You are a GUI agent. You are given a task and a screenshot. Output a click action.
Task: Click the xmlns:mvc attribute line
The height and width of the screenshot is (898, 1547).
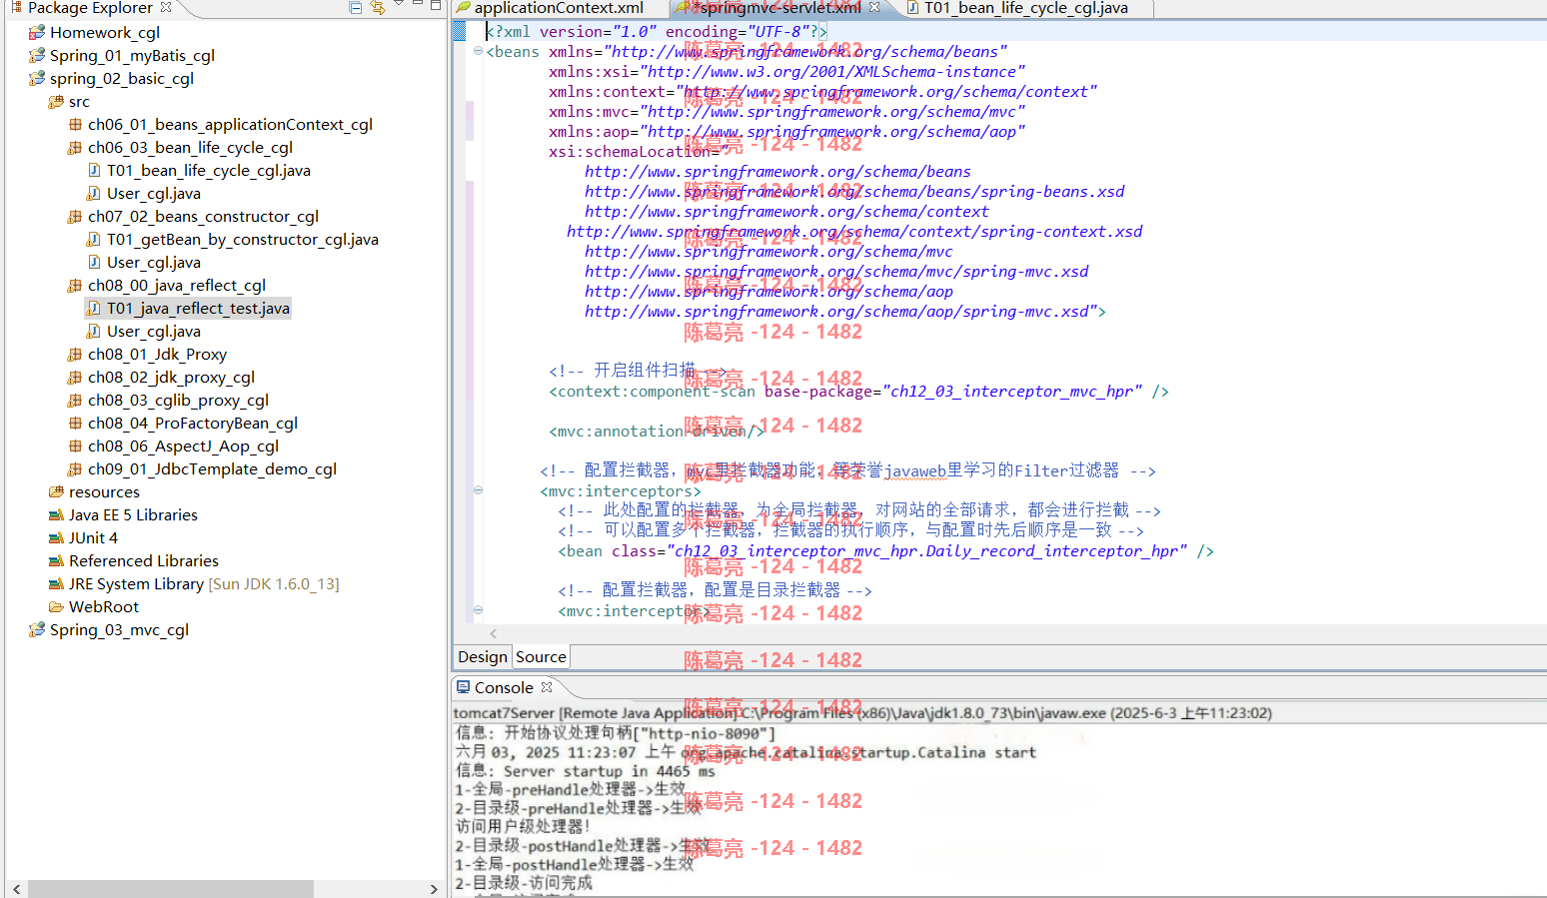click(787, 111)
